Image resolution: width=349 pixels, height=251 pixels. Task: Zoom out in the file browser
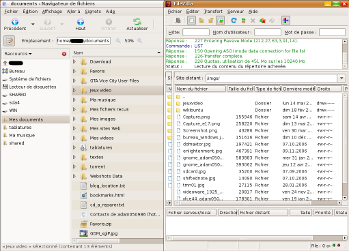pos(118,41)
